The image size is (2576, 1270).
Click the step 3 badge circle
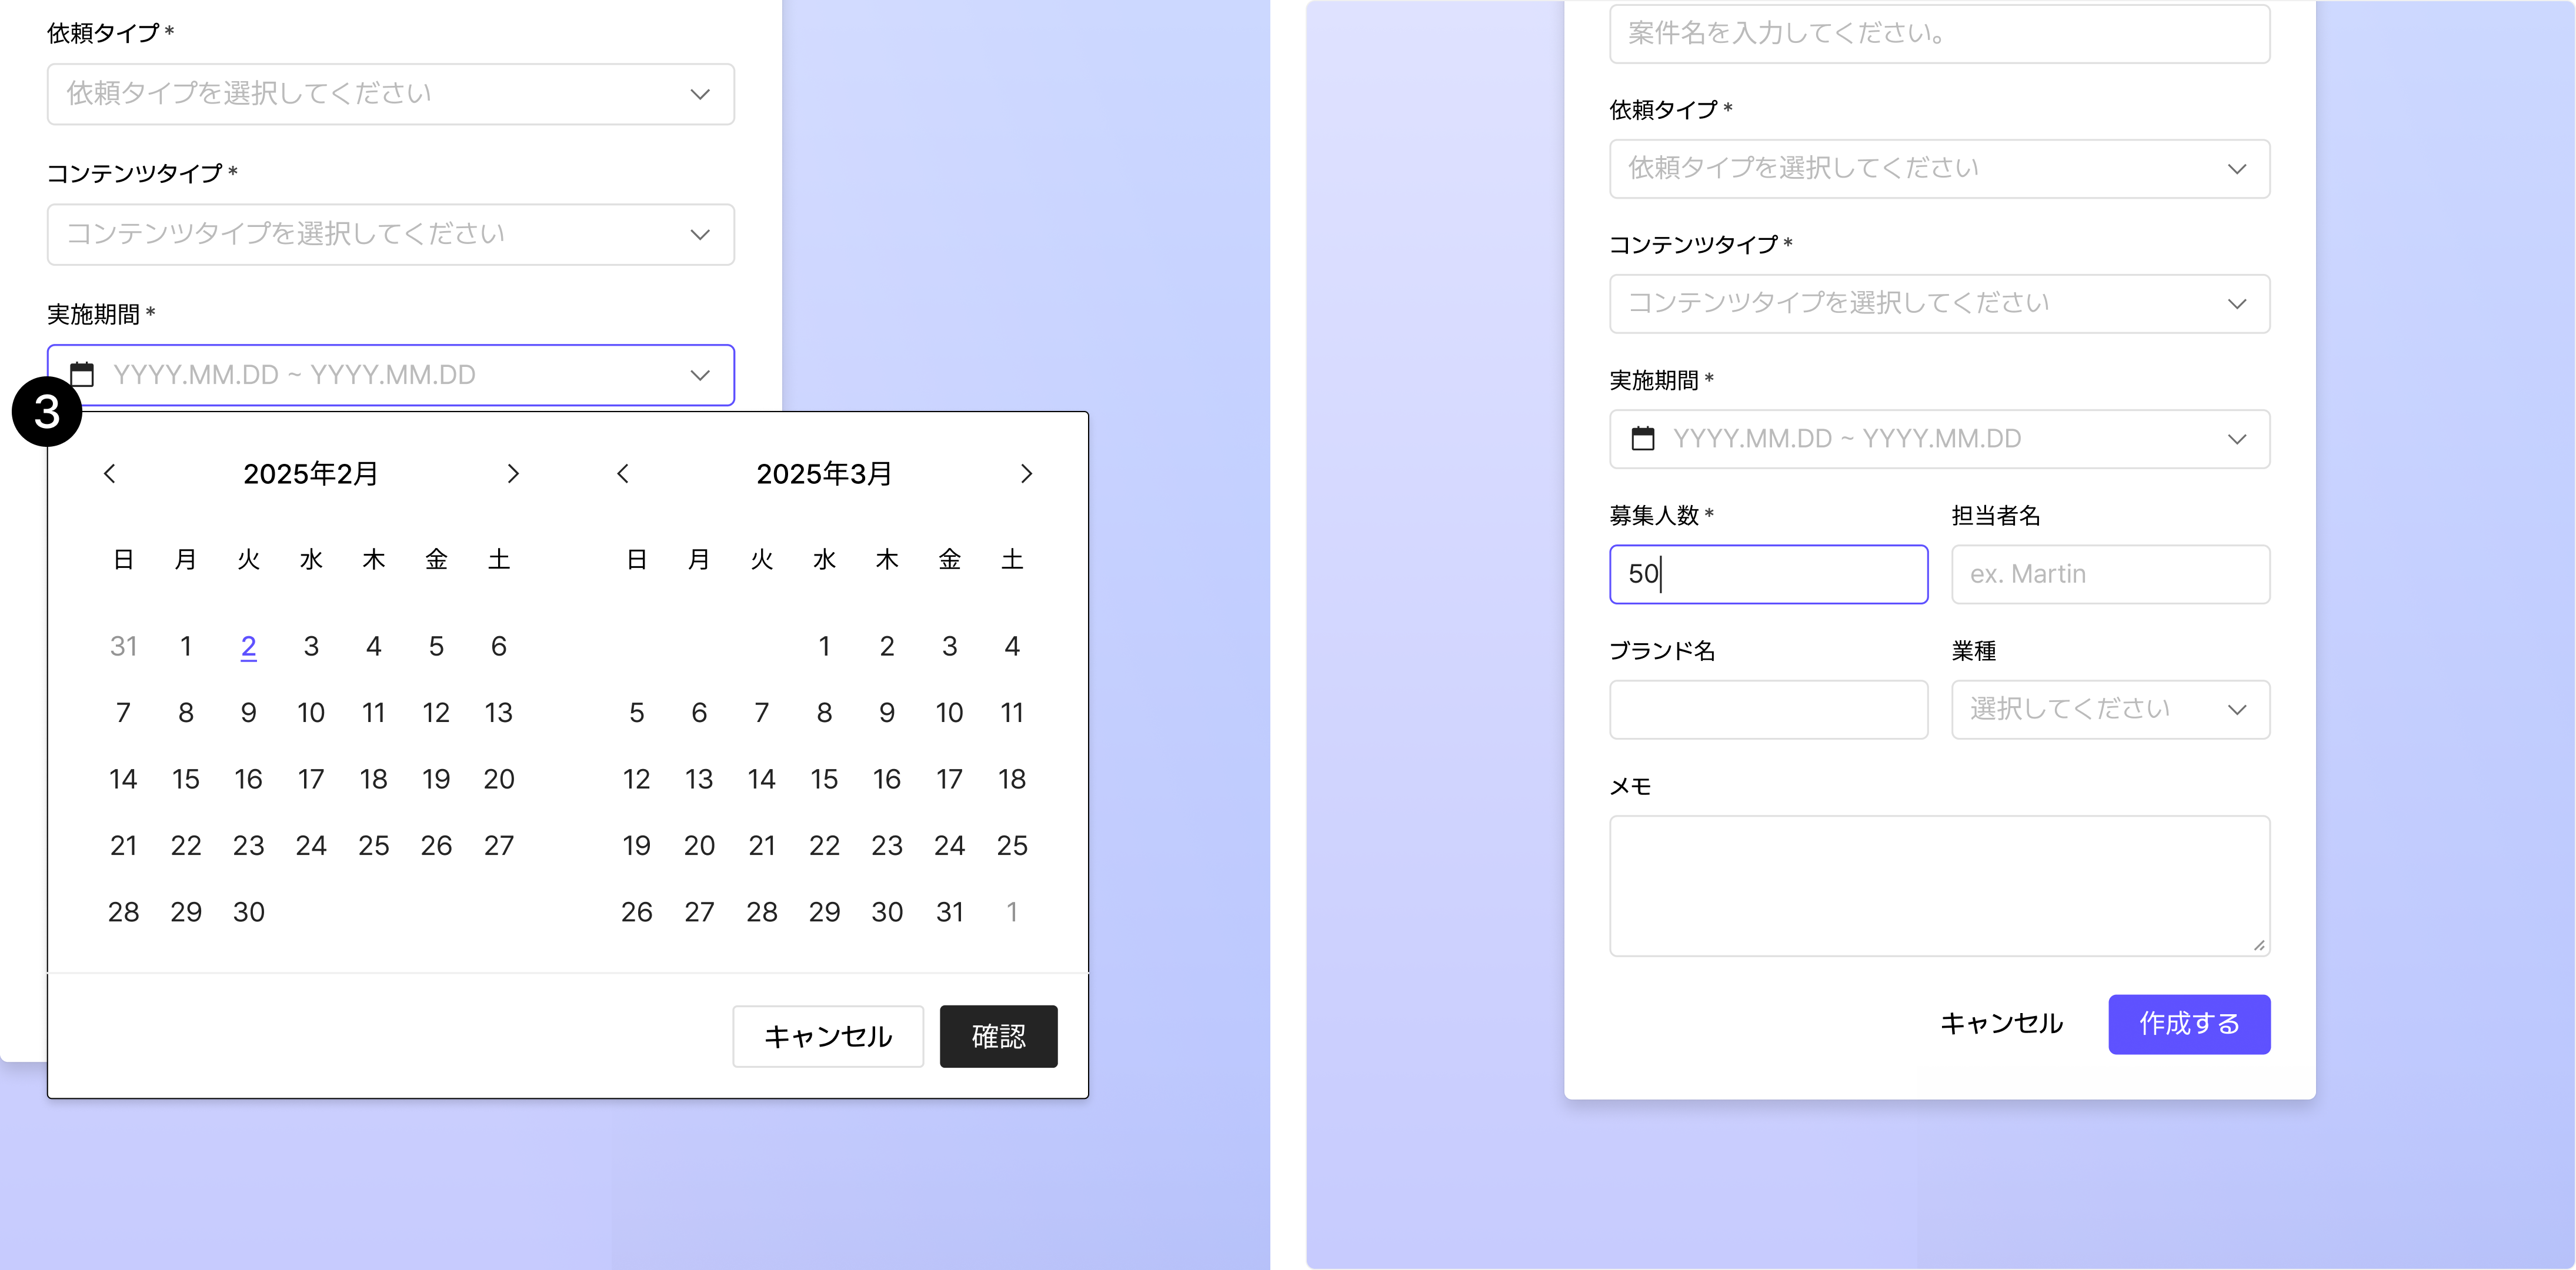pos(47,412)
